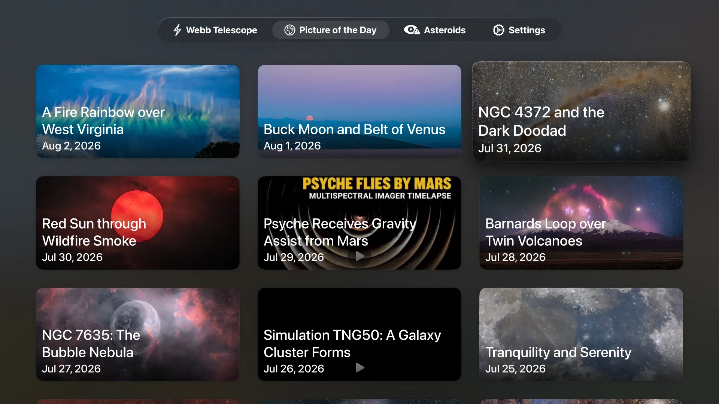Click the Aug 1, 2026 date text
719x404 pixels.
tap(292, 146)
